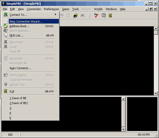Image resolution: width=159 pixels, height=138 pixels.
Task: Open the Tools menu
Action: point(75,9)
